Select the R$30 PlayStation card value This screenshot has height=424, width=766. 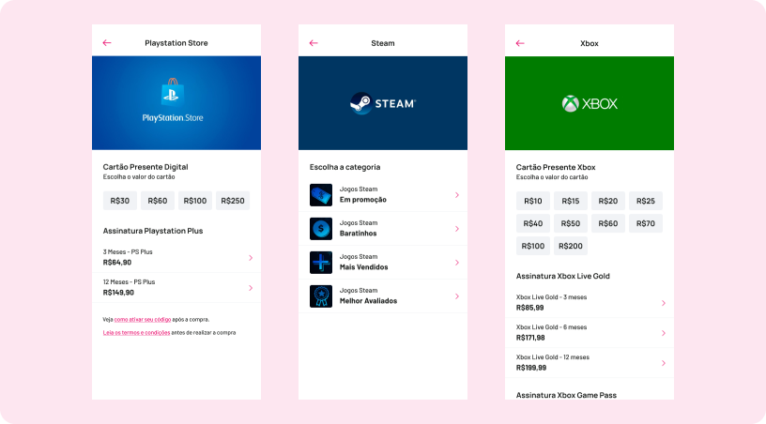click(x=119, y=201)
